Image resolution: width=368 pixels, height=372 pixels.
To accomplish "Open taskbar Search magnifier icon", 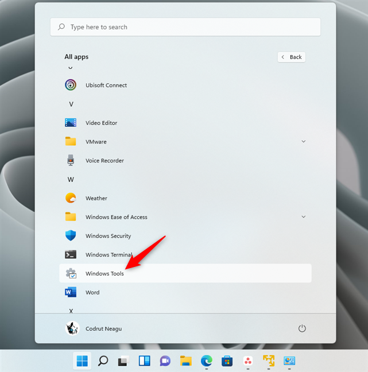I will click(x=103, y=361).
